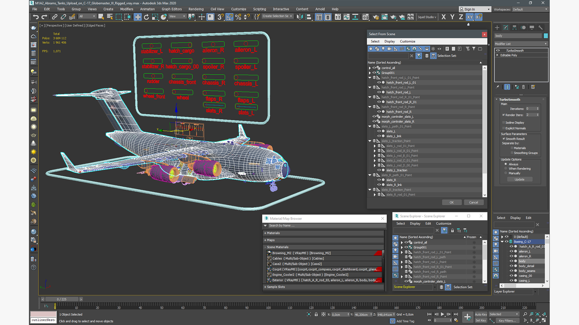The width and height of the screenshot is (579, 325).
Task: Activate Bind to Space Warp tool
Action: coord(72,17)
